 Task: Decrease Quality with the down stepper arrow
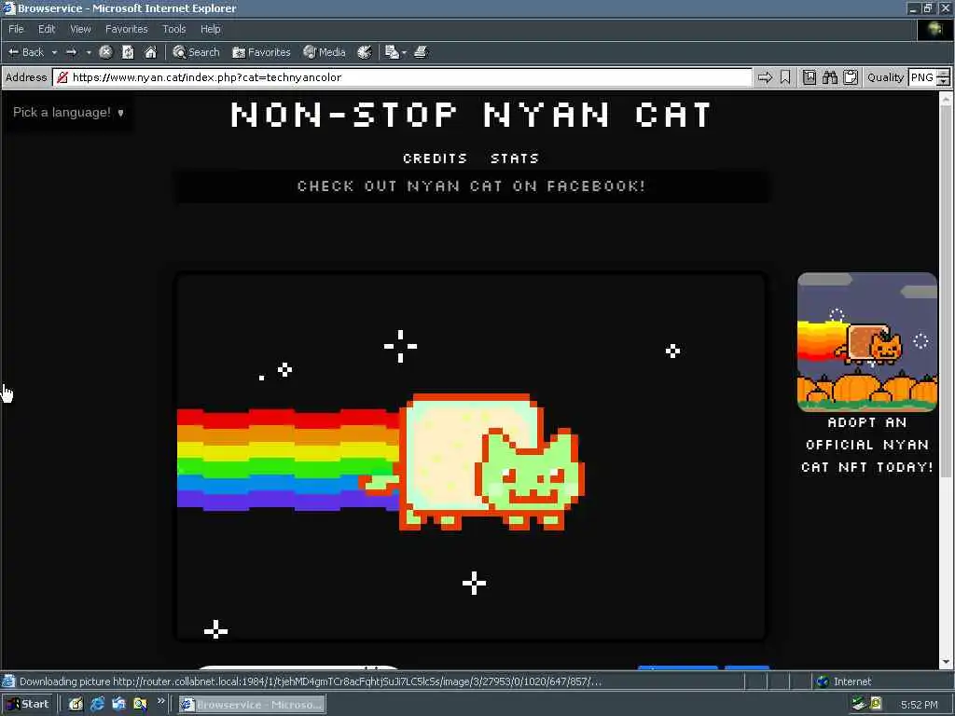pyautogui.click(x=943, y=82)
